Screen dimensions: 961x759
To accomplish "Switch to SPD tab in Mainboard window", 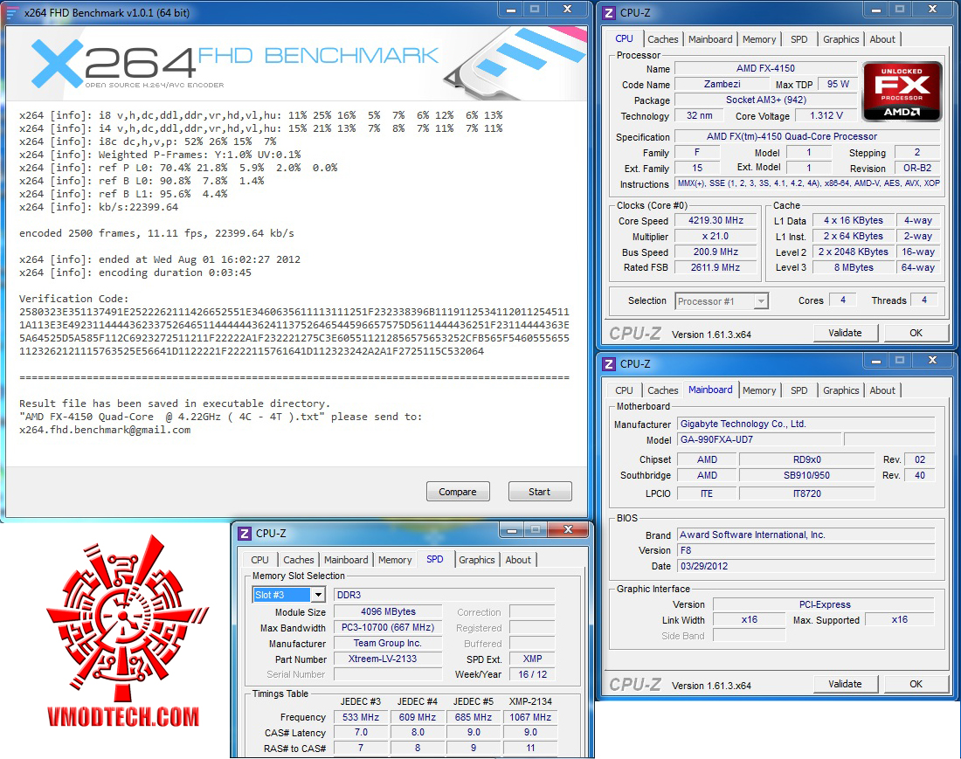I will click(799, 390).
